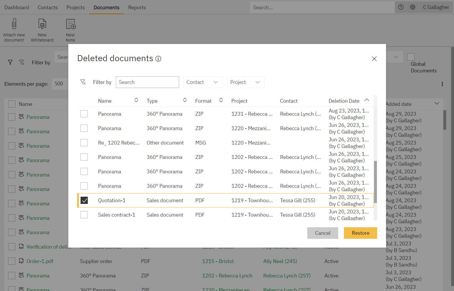454x291 pixels.
Task: Open the help question mark icon
Action: coord(401,7)
